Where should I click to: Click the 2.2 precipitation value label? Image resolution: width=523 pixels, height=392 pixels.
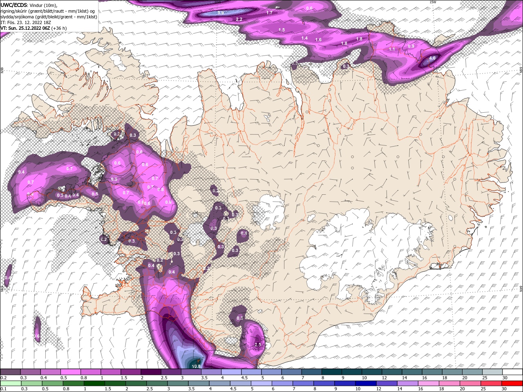[x=239, y=19]
